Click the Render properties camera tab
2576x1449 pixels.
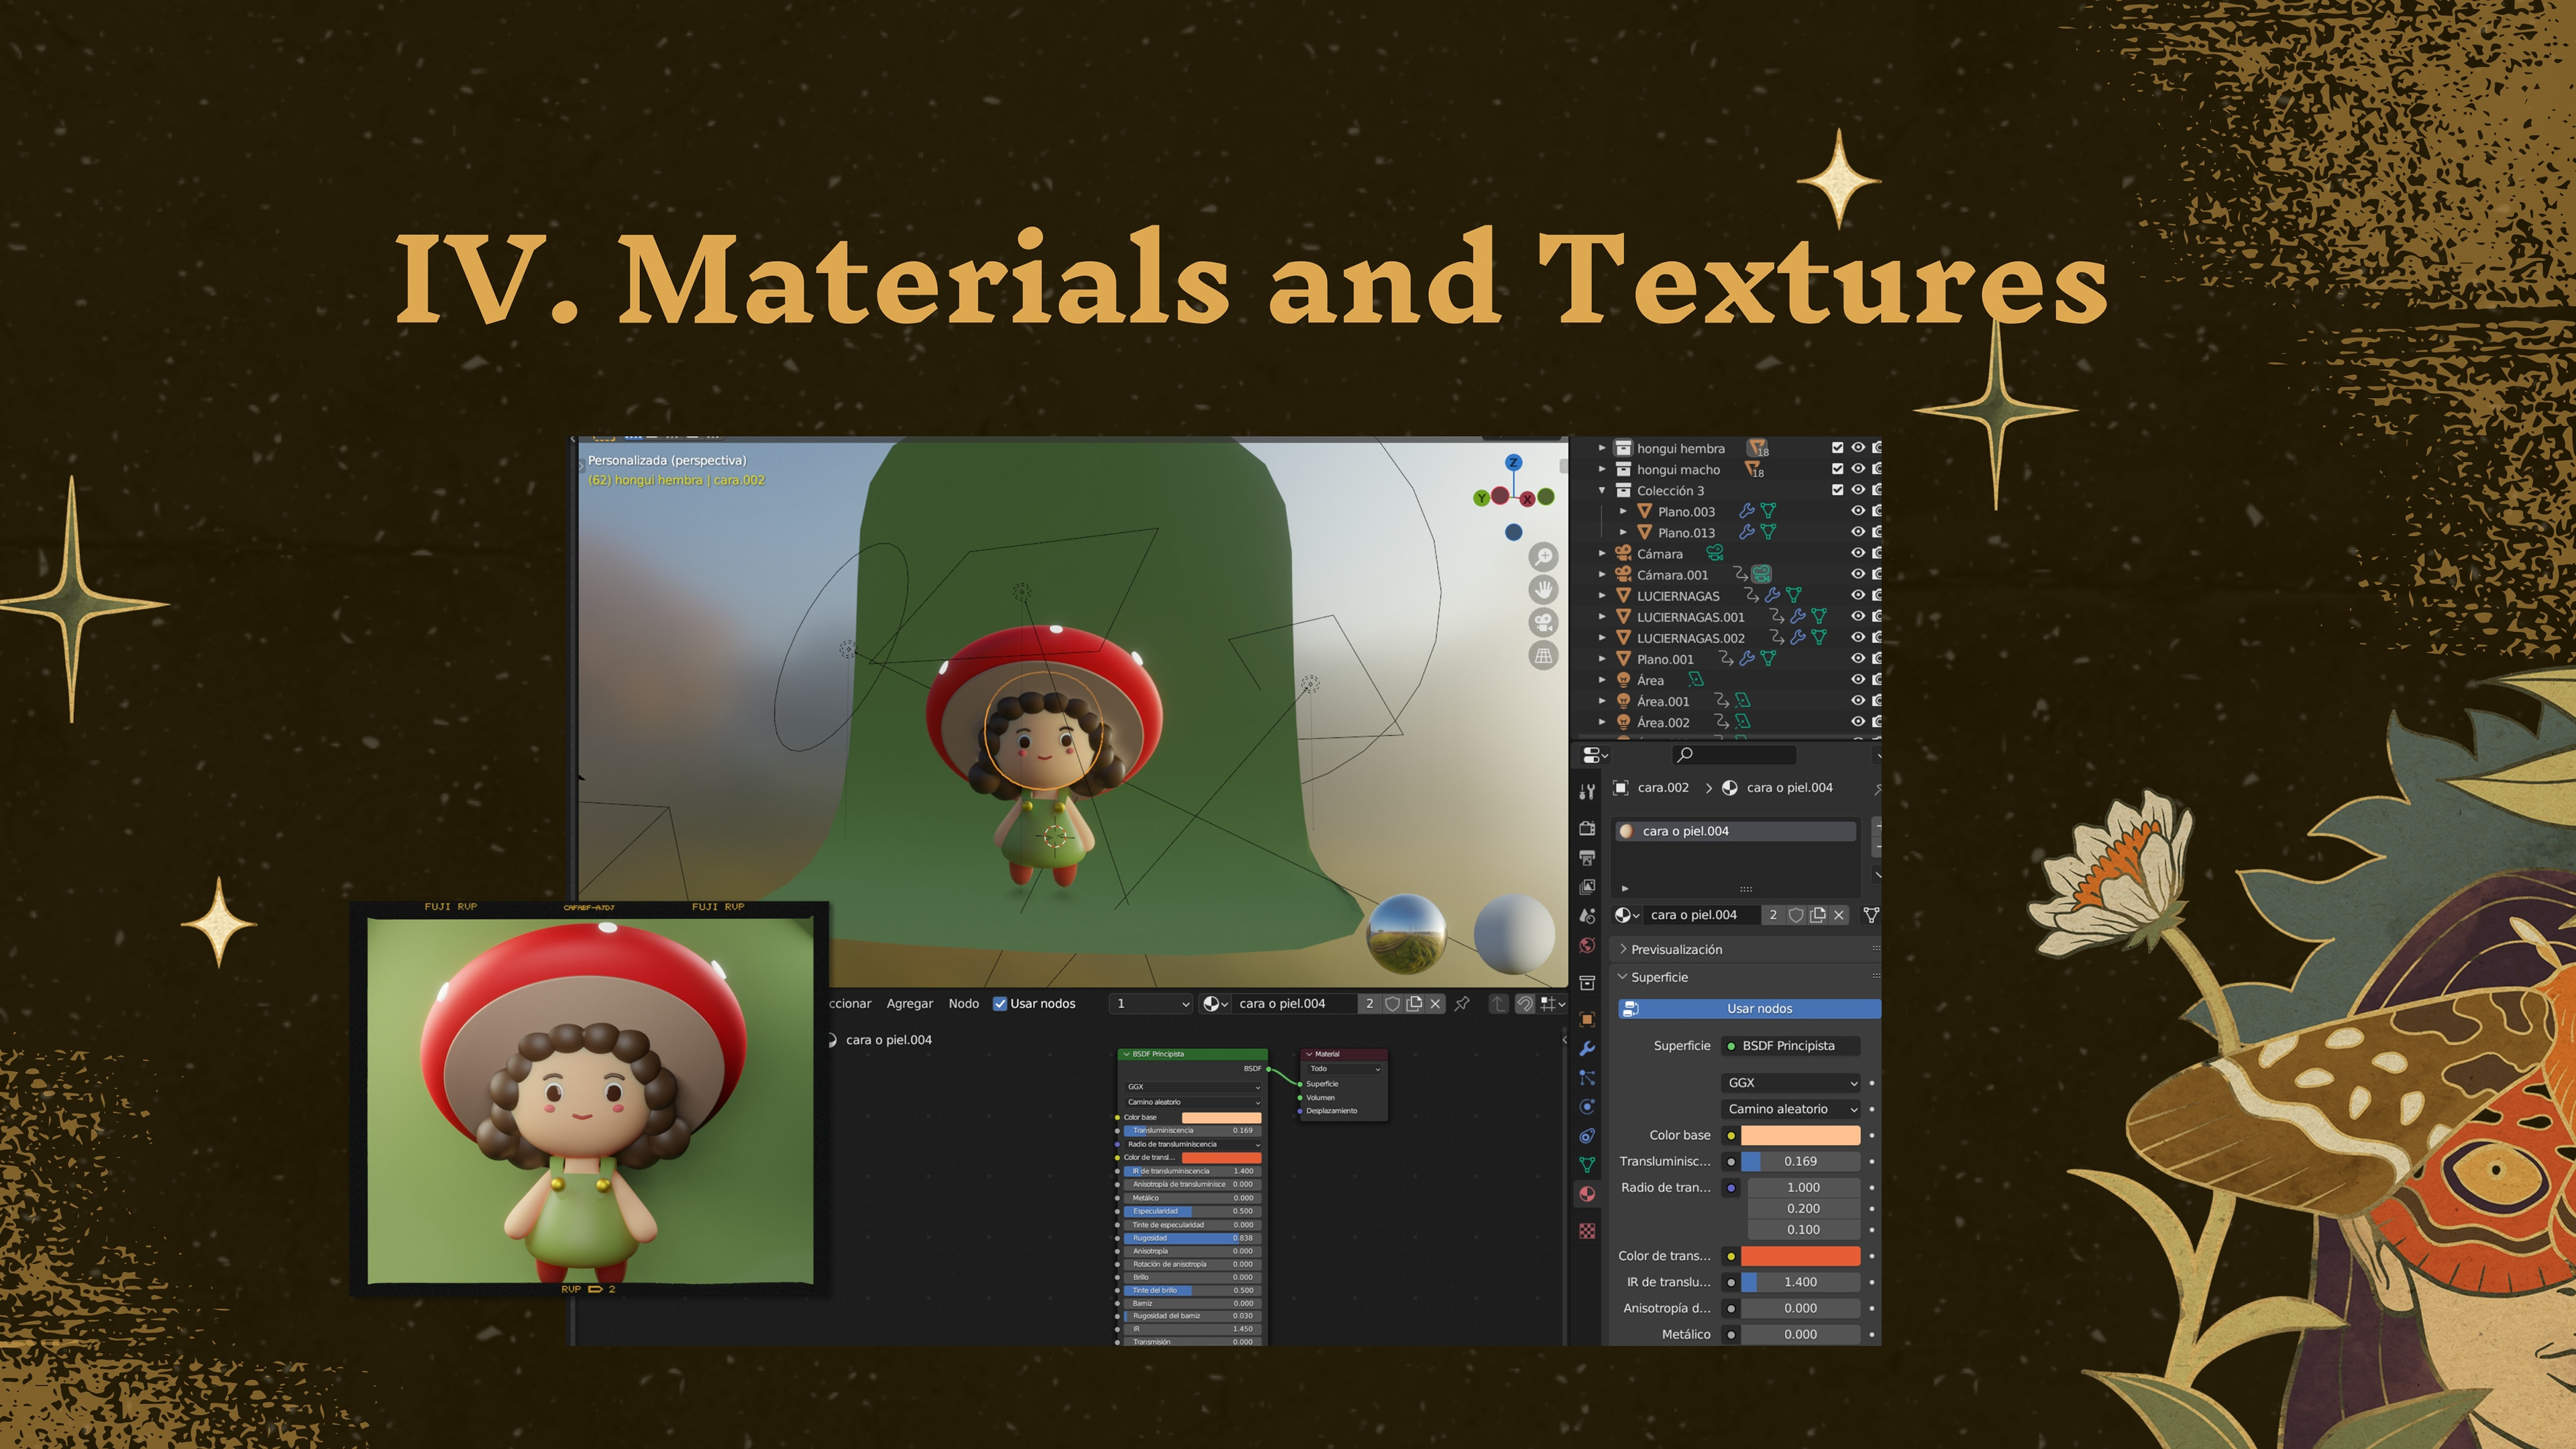click(1587, 828)
